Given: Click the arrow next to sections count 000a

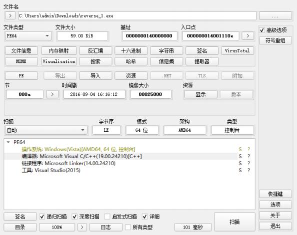Looking at the screenshot, I should pos(52,94).
